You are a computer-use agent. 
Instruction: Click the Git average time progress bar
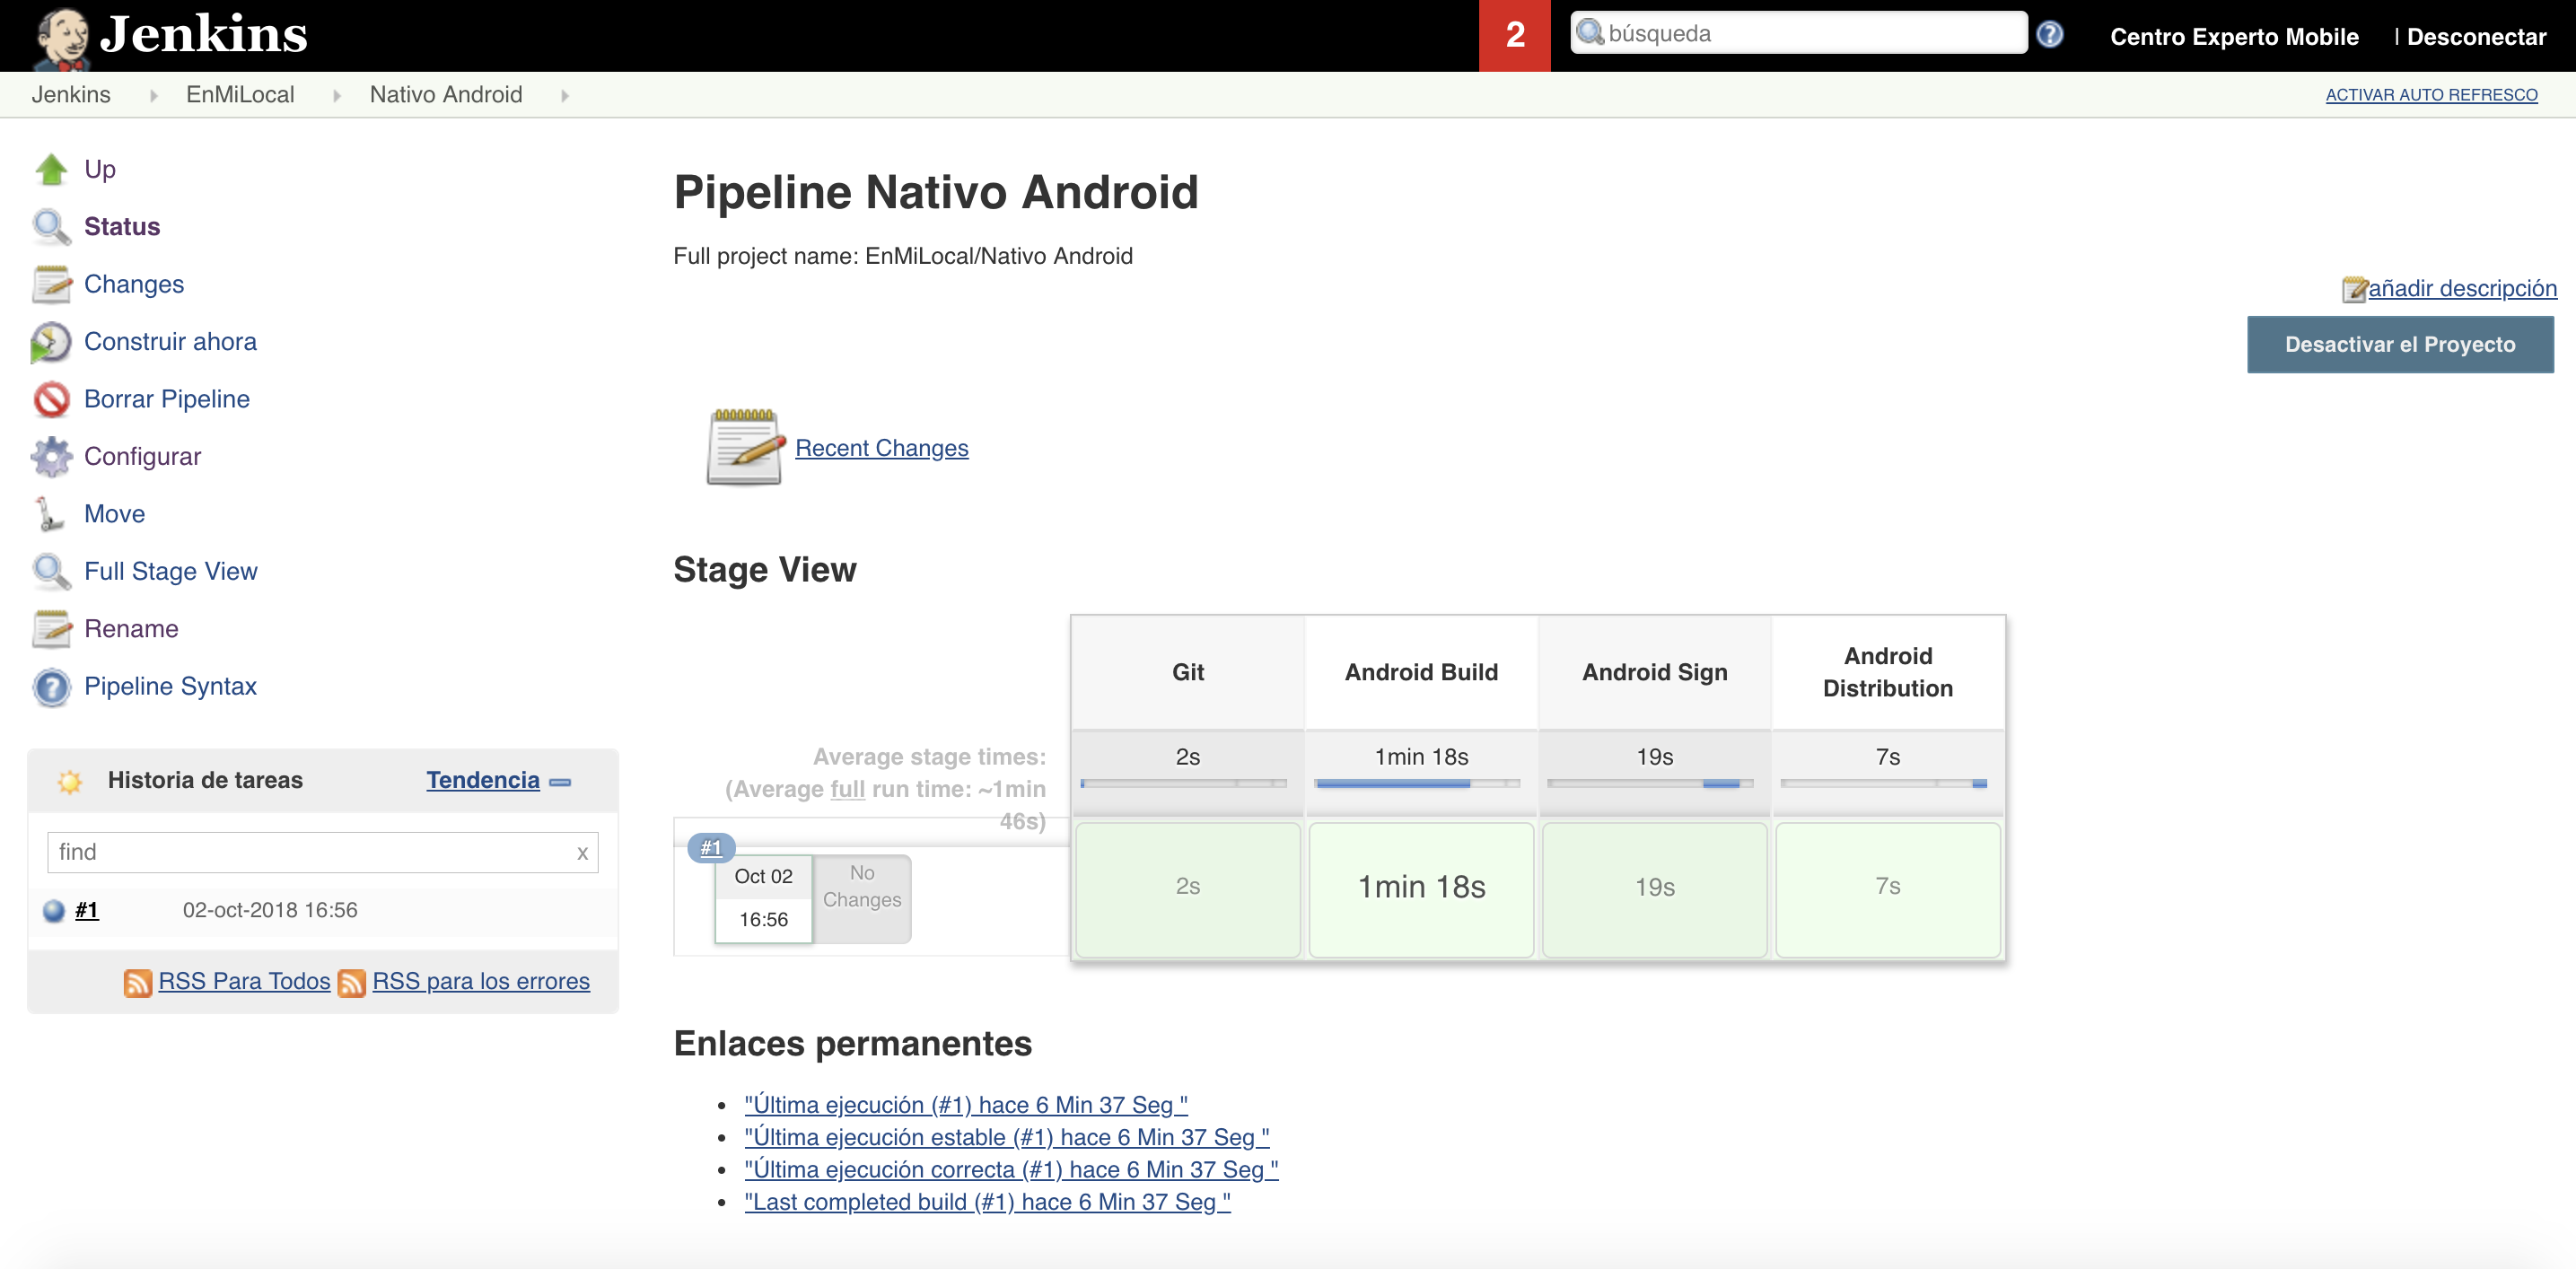click(x=1183, y=784)
